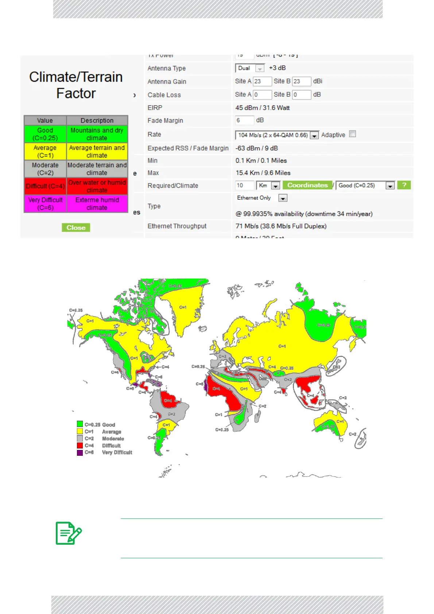Click the Mountains and dry climate description
This screenshot has height=614, width=434.
(x=97, y=134)
